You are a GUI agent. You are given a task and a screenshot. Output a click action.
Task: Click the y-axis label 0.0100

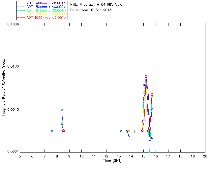[x=13, y=66]
